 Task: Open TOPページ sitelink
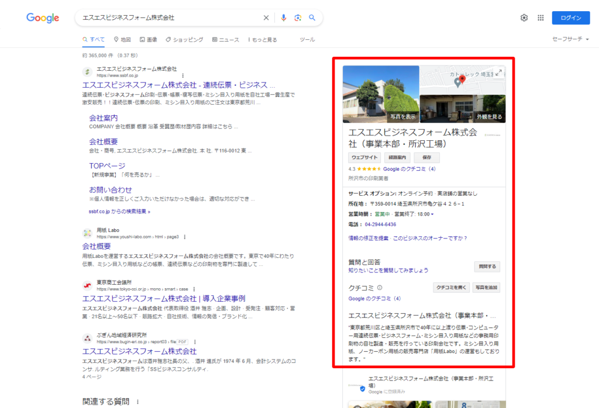pos(107,165)
